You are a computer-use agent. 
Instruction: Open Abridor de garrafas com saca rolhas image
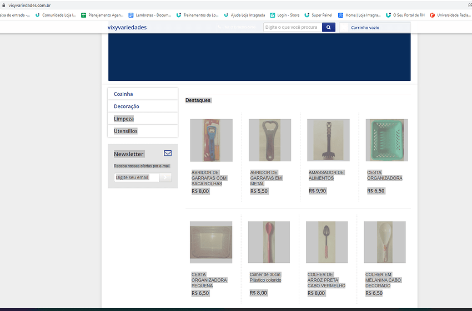211,140
